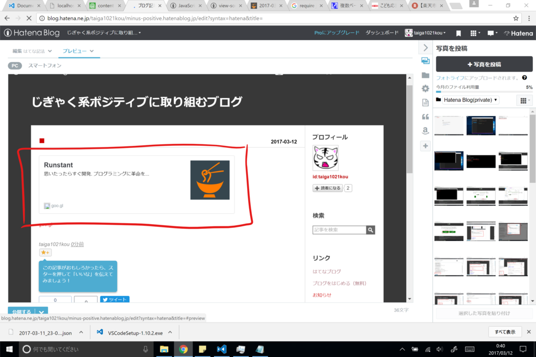The width and height of the screenshot is (536, 357).
Task: Stop page loading with X button
Action: coord(29,18)
